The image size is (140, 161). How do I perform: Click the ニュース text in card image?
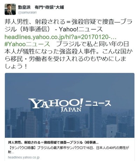(x=98, y=103)
